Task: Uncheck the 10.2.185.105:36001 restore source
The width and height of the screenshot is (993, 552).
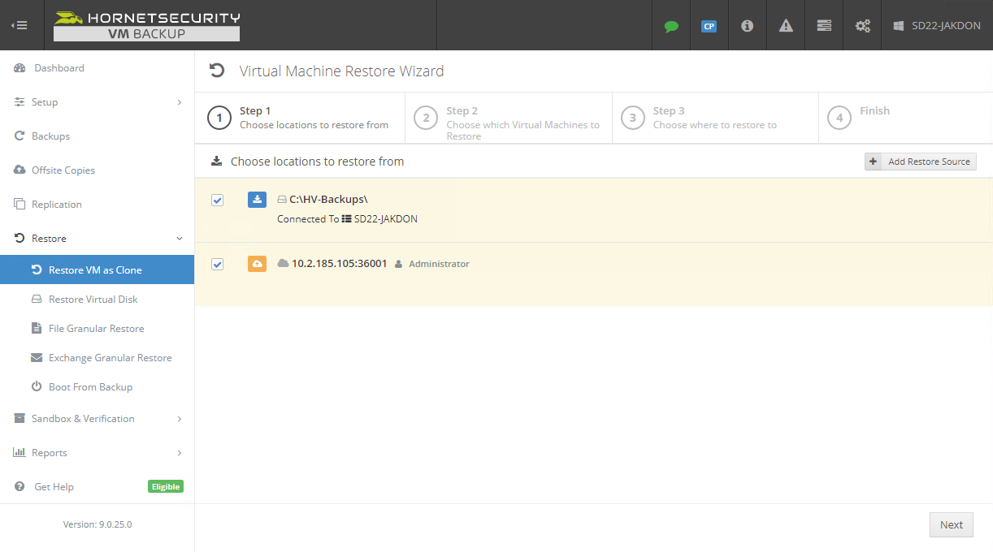Action: click(x=217, y=264)
